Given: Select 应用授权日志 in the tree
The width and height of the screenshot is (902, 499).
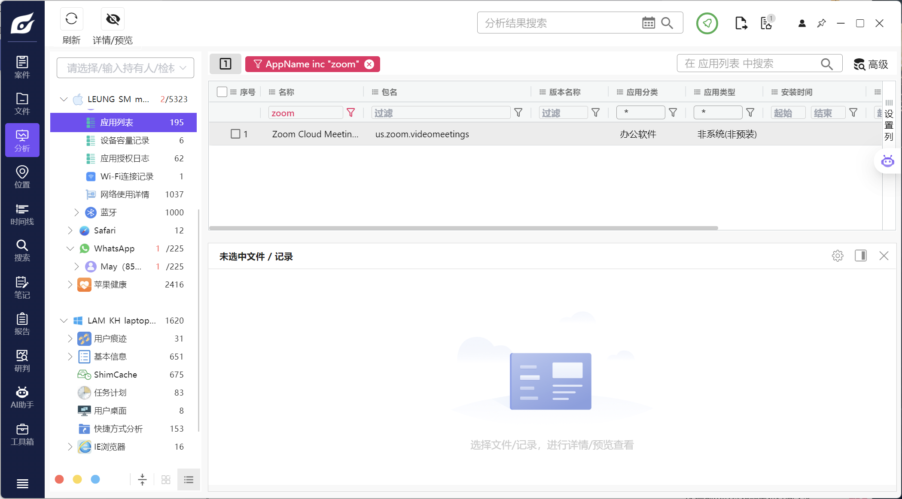Looking at the screenshot, I should click(125, 158).
